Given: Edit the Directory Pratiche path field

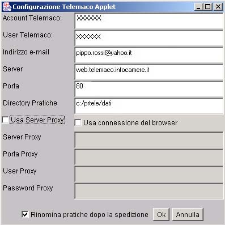Looking at the screenshot, I should point(149,106).
